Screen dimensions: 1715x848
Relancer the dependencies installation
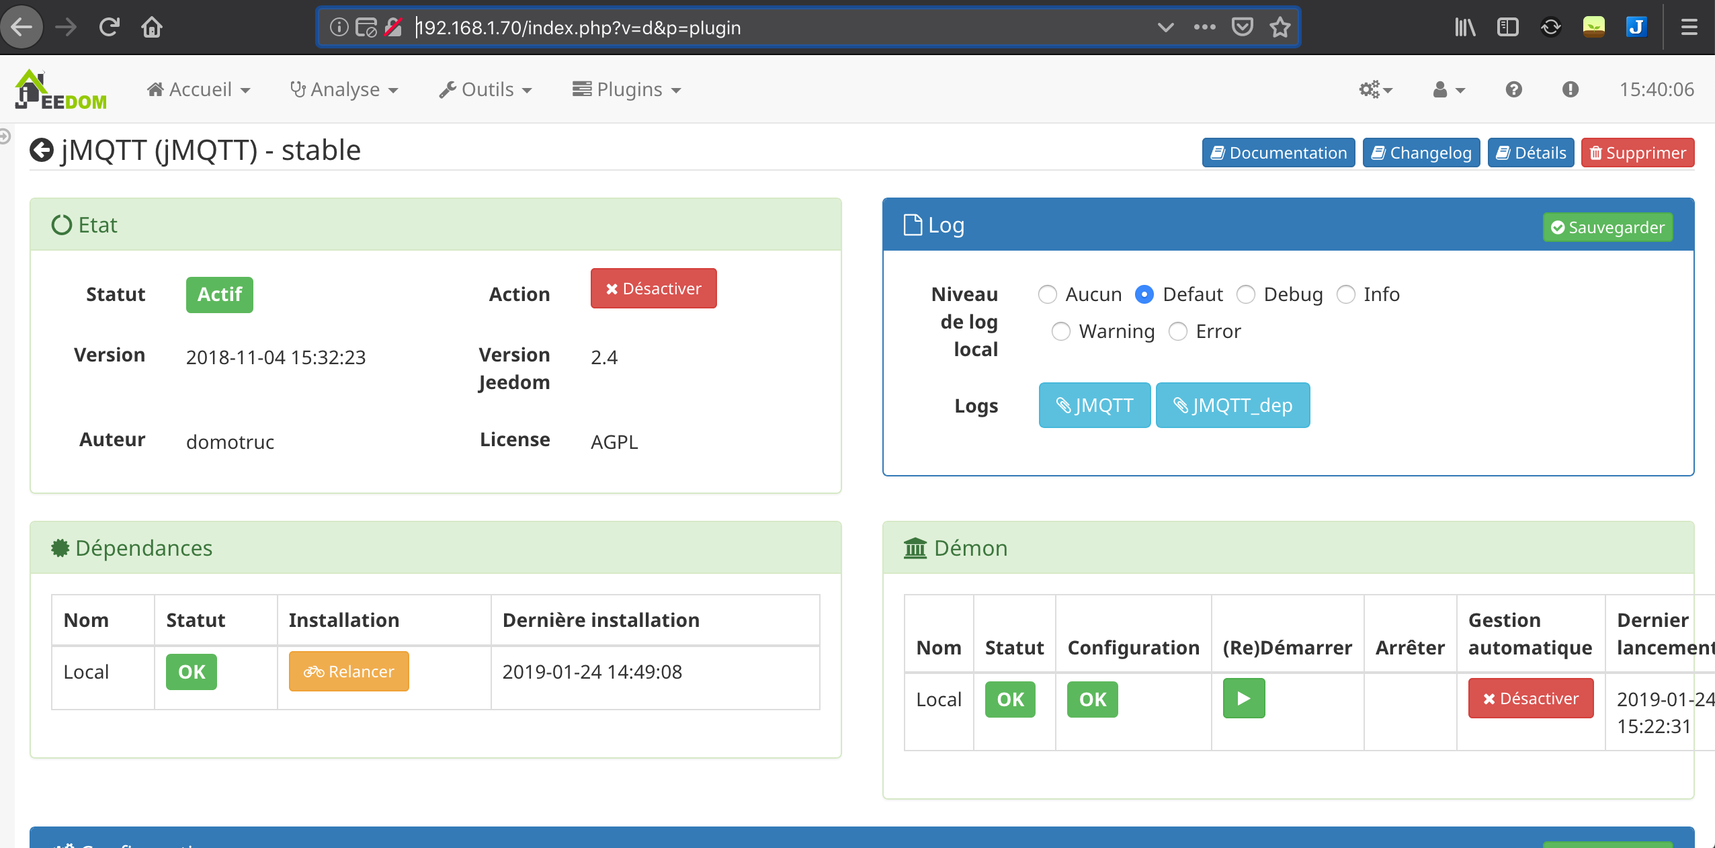click(349, 671)
